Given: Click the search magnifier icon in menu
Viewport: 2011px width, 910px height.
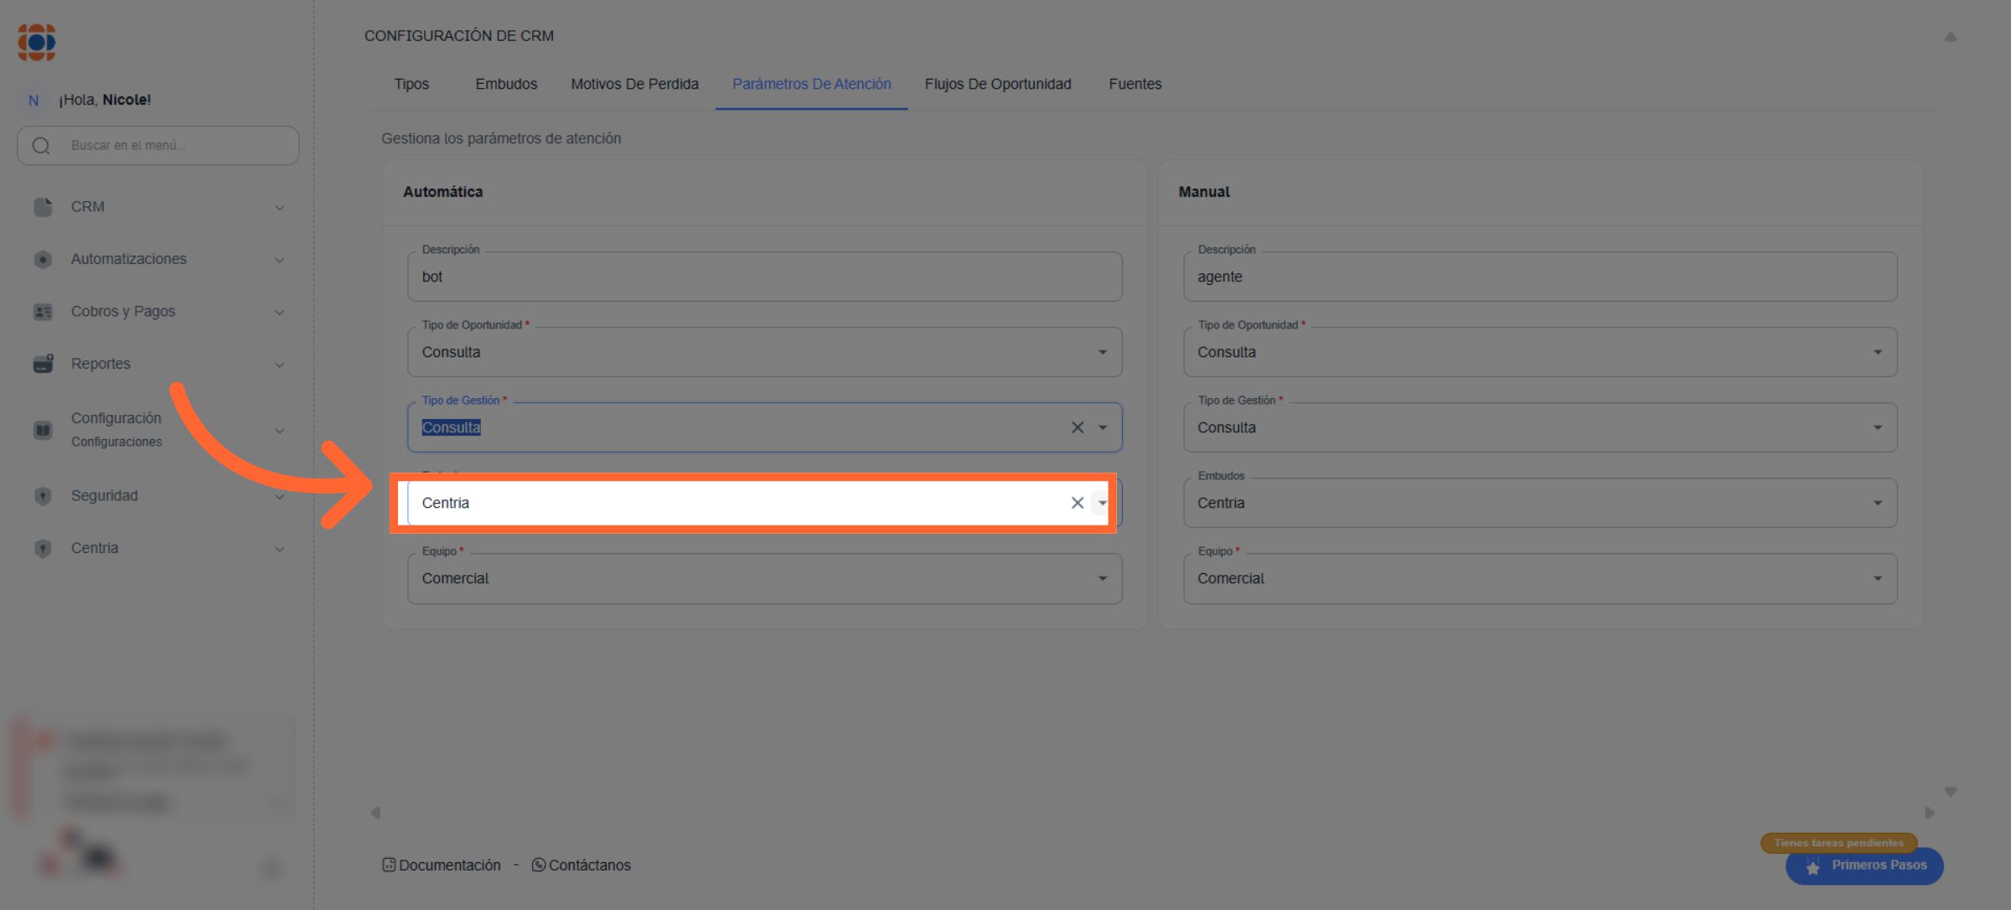Looking at the screenshot, I should pos(41,146).
